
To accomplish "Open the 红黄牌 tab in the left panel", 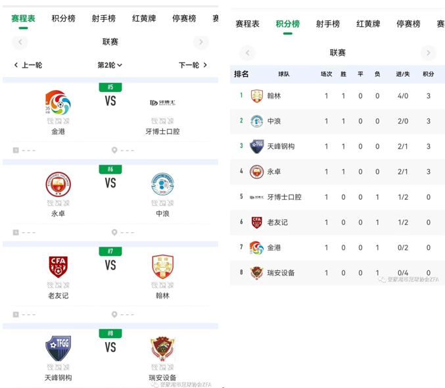I will pos(144,18).
